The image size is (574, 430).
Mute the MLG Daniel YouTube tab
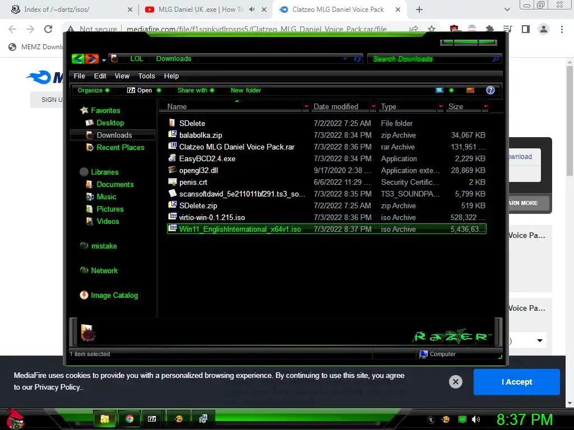click(252, 10)
